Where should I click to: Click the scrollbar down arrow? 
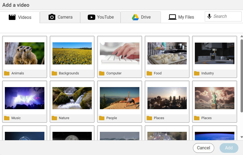241,137
